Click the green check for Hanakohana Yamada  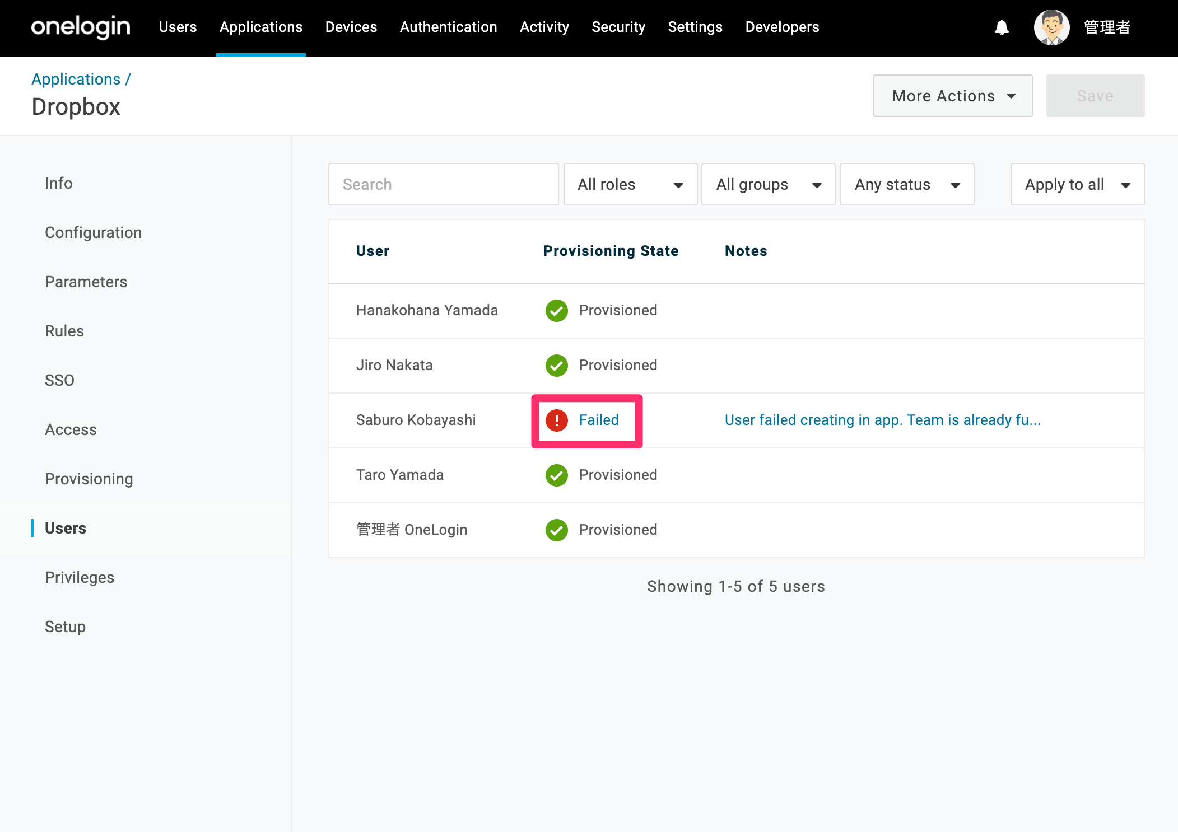click(x=557, y=310)
